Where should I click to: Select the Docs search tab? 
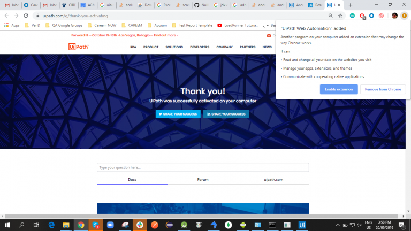[x=132, y=180]
